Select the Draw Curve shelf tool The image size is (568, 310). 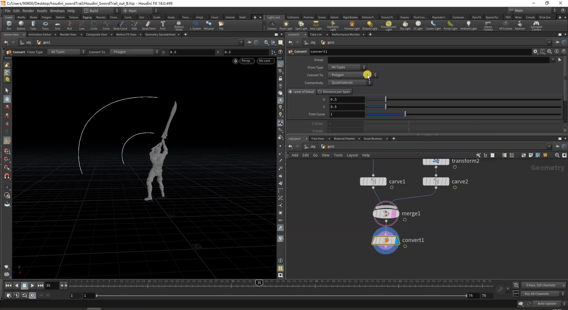pyautogui.click(x=120, y=25)
